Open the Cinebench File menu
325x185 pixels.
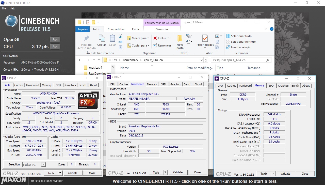4,8
